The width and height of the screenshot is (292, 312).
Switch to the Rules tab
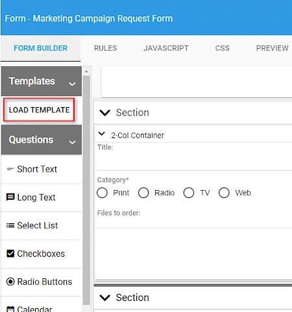pos(105,48)
